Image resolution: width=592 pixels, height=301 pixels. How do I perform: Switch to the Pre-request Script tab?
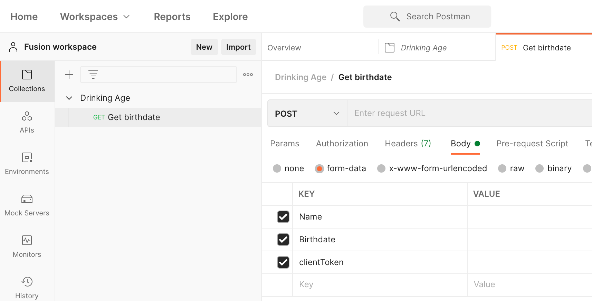coord(532,144)
